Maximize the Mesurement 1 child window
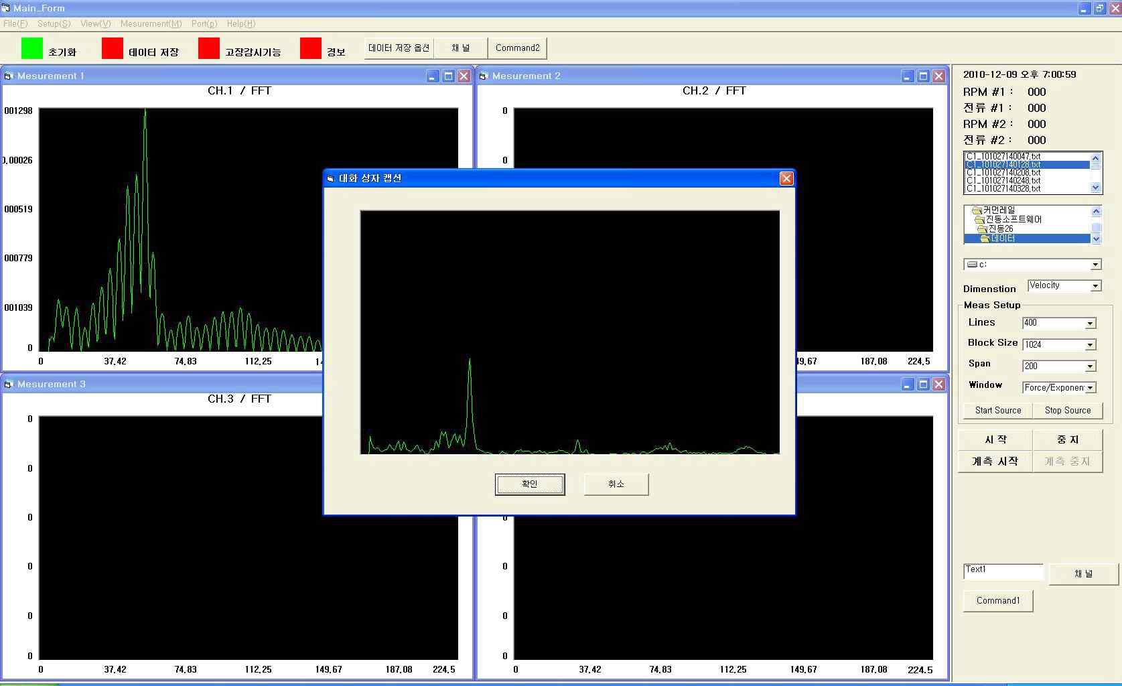 pyautogui.click(x=448, y=76)
